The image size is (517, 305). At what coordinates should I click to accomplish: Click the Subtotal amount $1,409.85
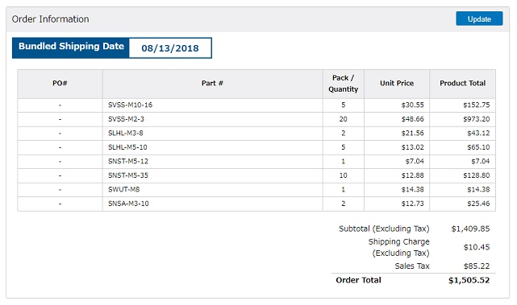pos(470,229)
